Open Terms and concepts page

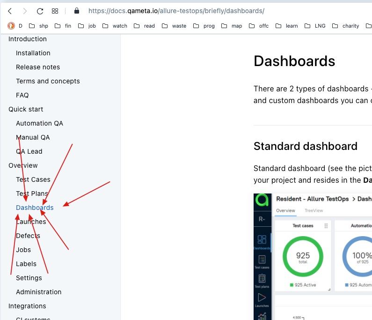[48, 81]
